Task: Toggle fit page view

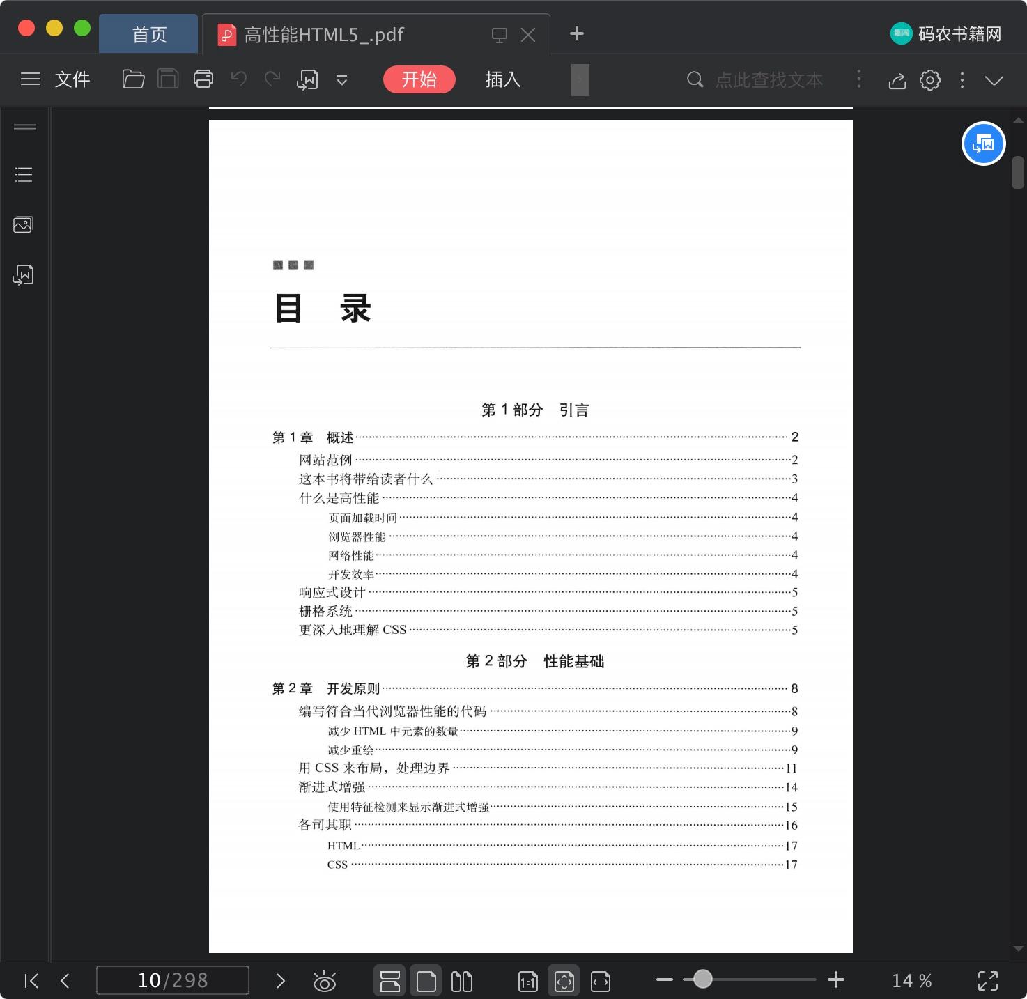Action: 564,981
